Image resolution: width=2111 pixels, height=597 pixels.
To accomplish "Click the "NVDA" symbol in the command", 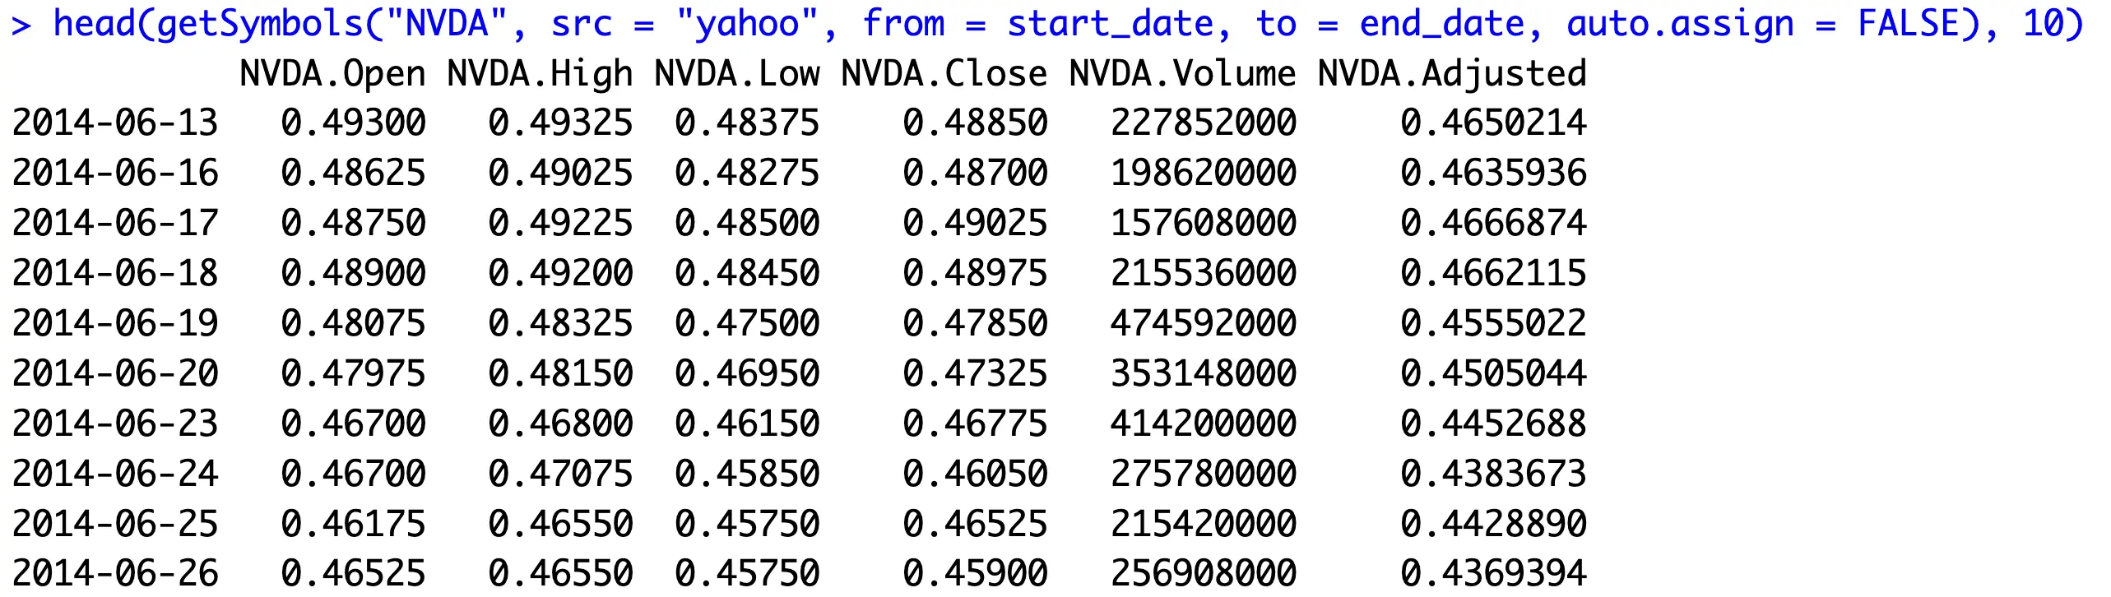I will [447, 22].
